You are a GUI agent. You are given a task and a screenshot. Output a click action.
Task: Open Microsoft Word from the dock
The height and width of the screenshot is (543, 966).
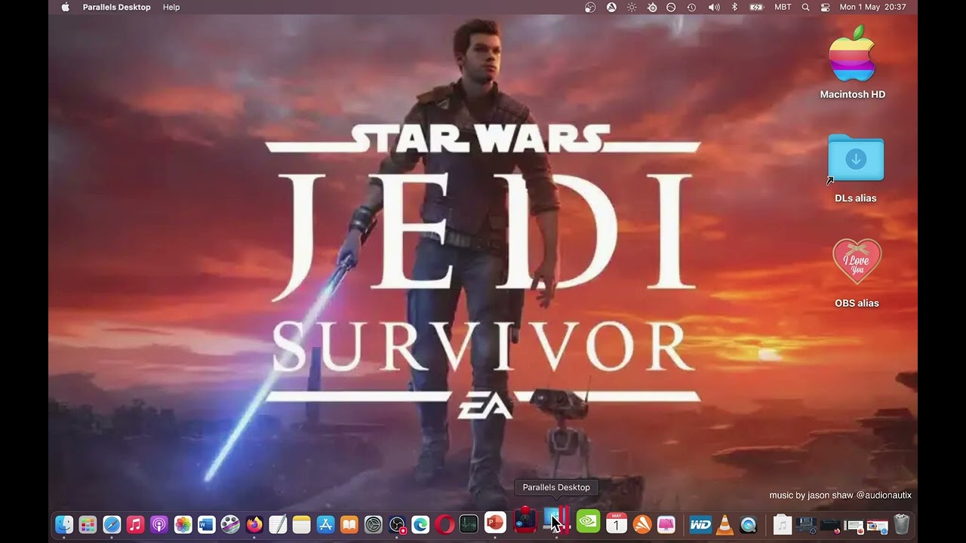coord(206,524)
